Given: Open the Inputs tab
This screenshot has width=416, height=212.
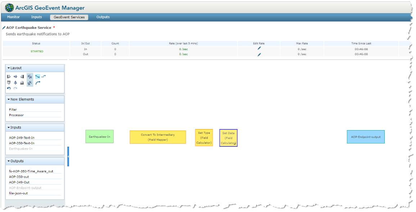Looking at the screenshot, I should pos(37,17).
